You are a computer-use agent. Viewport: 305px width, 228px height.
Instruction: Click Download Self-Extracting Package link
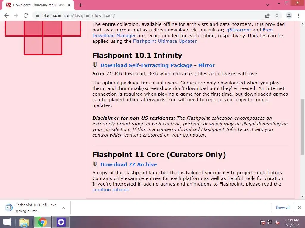tap(146, 65)
